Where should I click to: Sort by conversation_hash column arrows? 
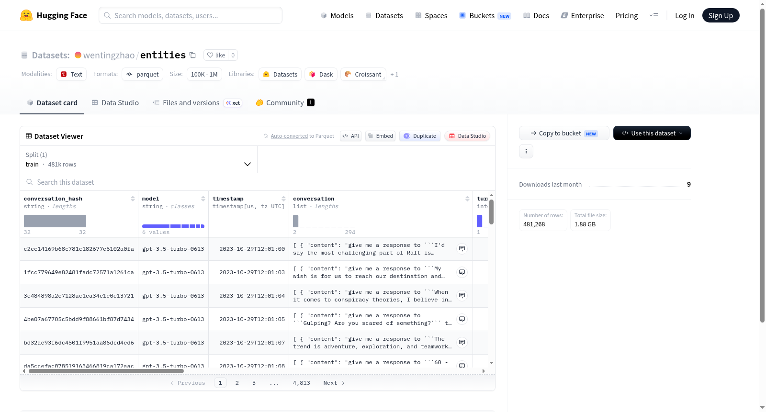click(x=133, y=199)
